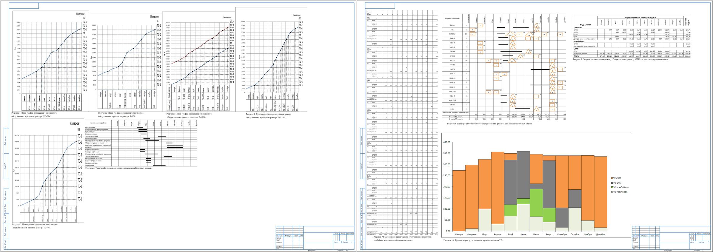Click the Виды работ column header
713x252 pixels.
(585, 24)
